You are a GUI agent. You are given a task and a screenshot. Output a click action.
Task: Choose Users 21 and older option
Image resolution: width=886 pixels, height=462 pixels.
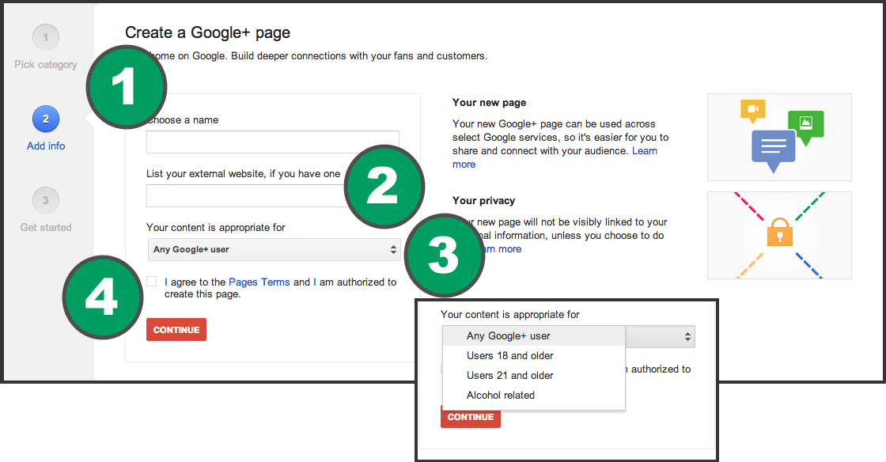(534, 376)
